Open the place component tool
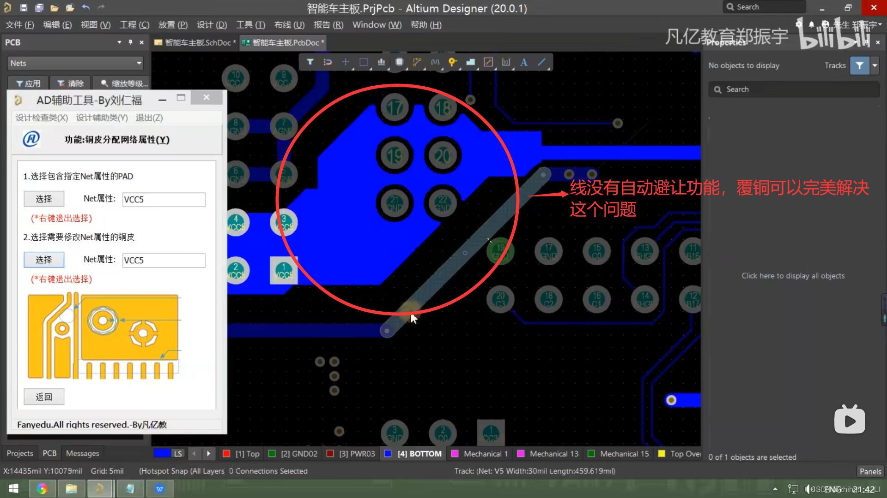 click(398, 62)
